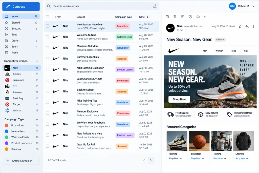This screenshot has width=259, height=173.
Task: Tick the Gear Up for Fall checkbox
Action: 48,146
